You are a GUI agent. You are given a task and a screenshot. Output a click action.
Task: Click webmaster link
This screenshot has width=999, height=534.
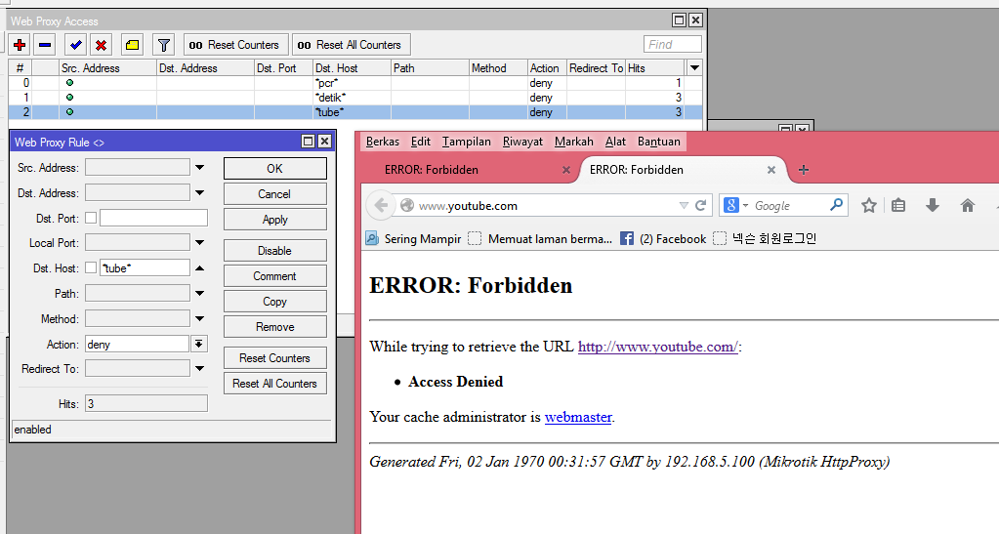(578, 417)
